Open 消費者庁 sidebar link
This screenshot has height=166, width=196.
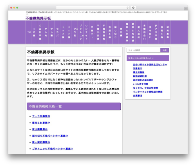point(138,68)
